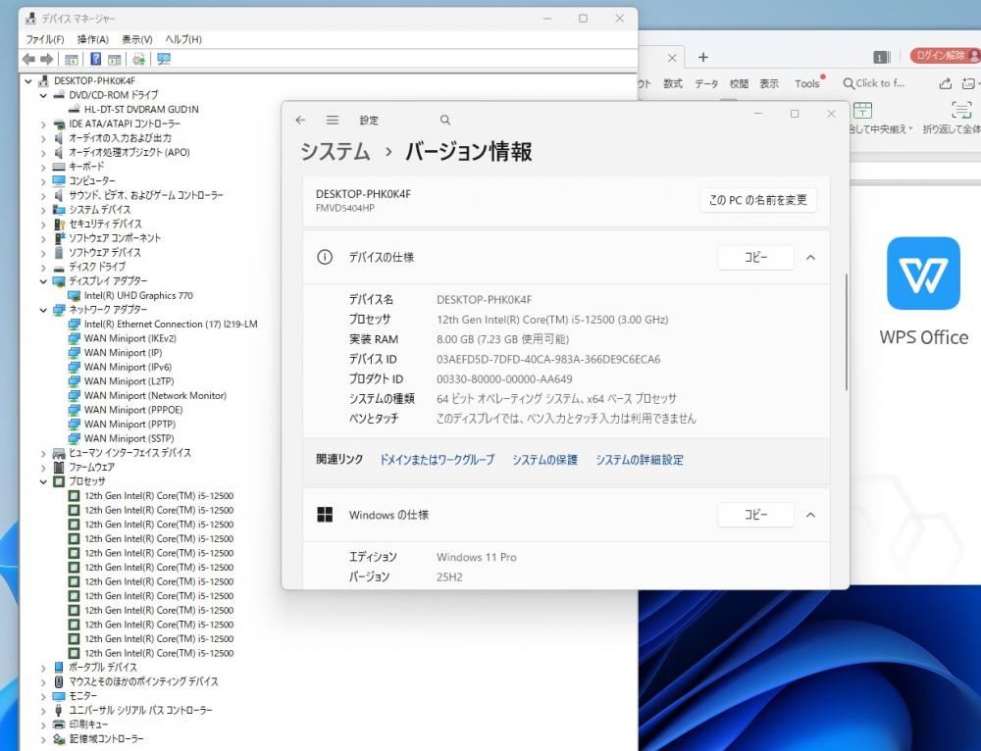981x751 pixels.
Task: Click the Forward arrow in Device Manager toolbar
Action: [47, 59]
